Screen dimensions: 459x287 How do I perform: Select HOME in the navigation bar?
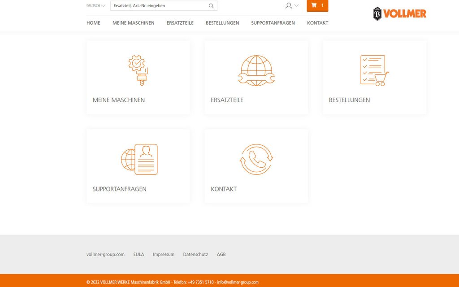pos(93,23)
